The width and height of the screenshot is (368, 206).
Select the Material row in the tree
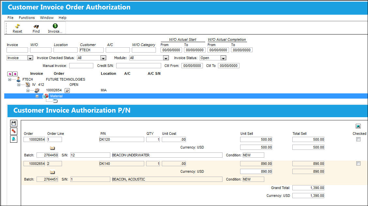click(186, 96)
